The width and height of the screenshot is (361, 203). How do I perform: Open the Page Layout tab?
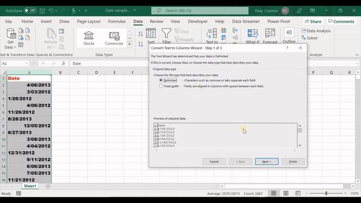point(89,21)
